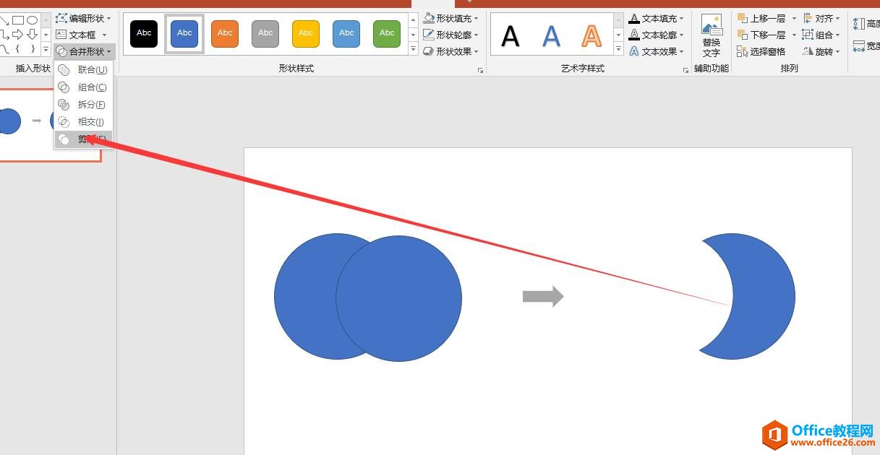Click 替换文字 (Alt Text) button
The width and height of the screenshot is (880, 455).
pyautogui.click(x=712, y=36)
